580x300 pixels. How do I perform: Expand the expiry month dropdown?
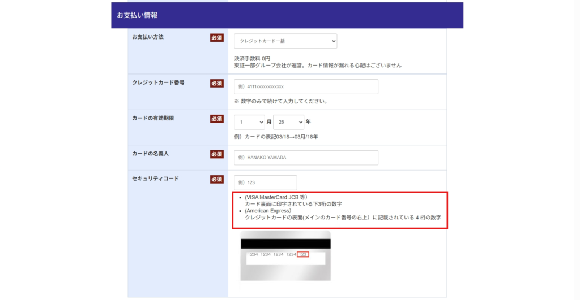249,122
